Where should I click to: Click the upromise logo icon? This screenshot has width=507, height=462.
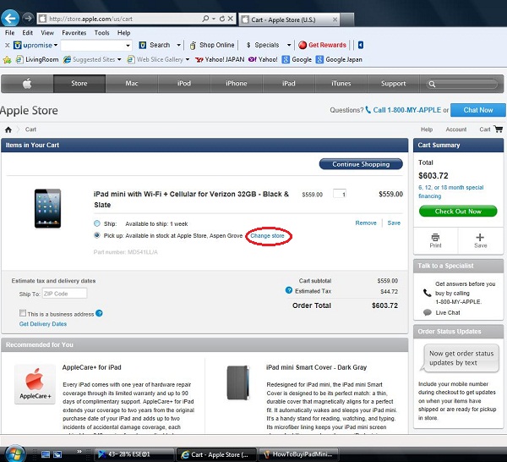[x=17, y=45]
